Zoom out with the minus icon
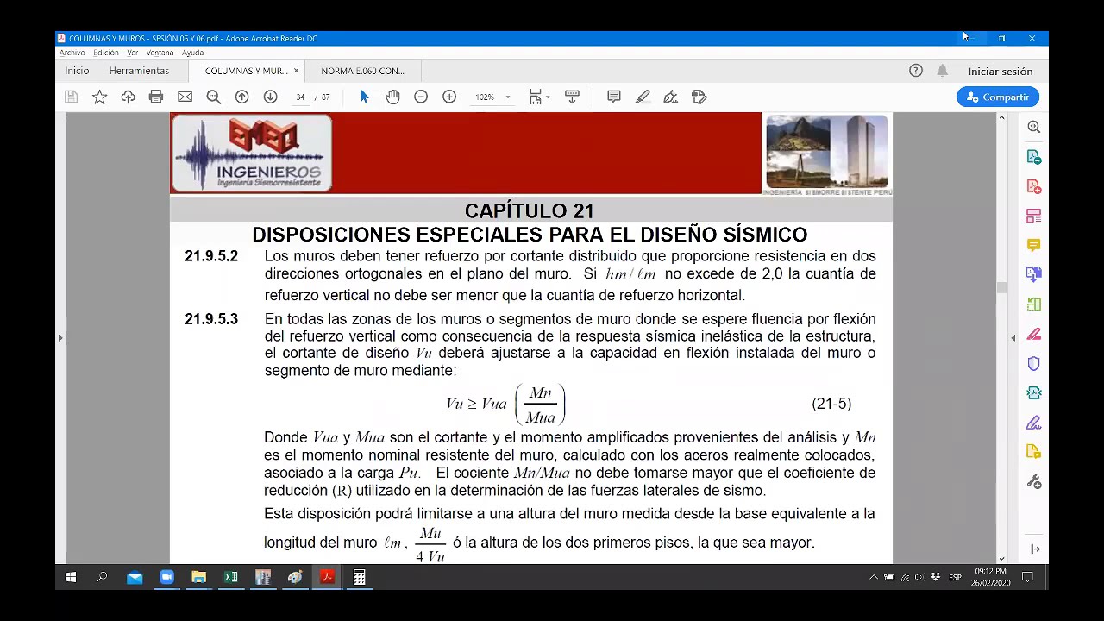The height and width of the screenshot is (621, 1104). [x=421, y=97]
